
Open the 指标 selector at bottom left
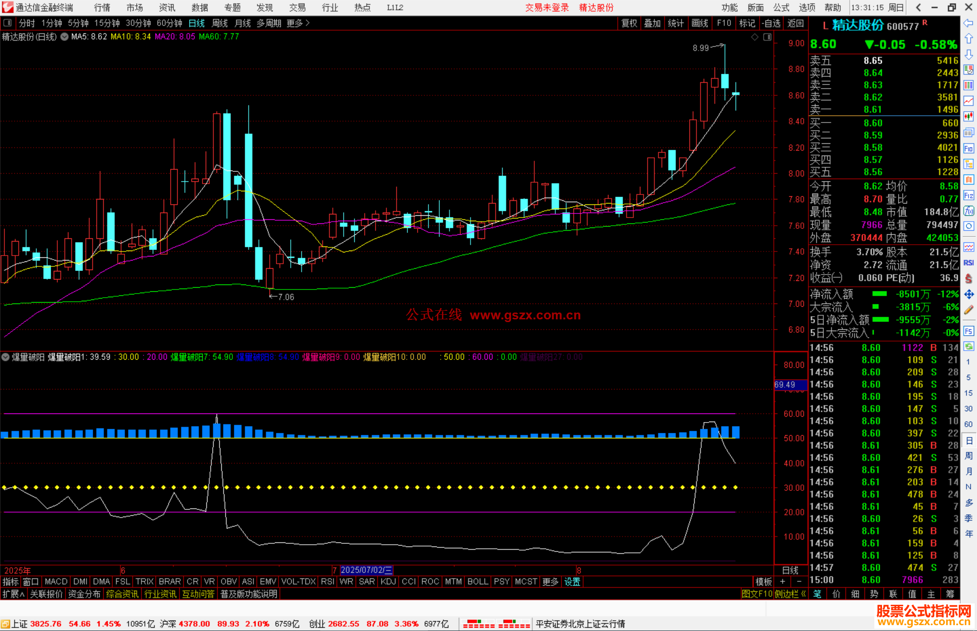pyautogui.click(x=10, y=582)
